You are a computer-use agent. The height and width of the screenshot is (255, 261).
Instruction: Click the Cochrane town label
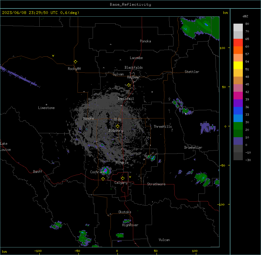pyautogui.click(x=98, y=172)
